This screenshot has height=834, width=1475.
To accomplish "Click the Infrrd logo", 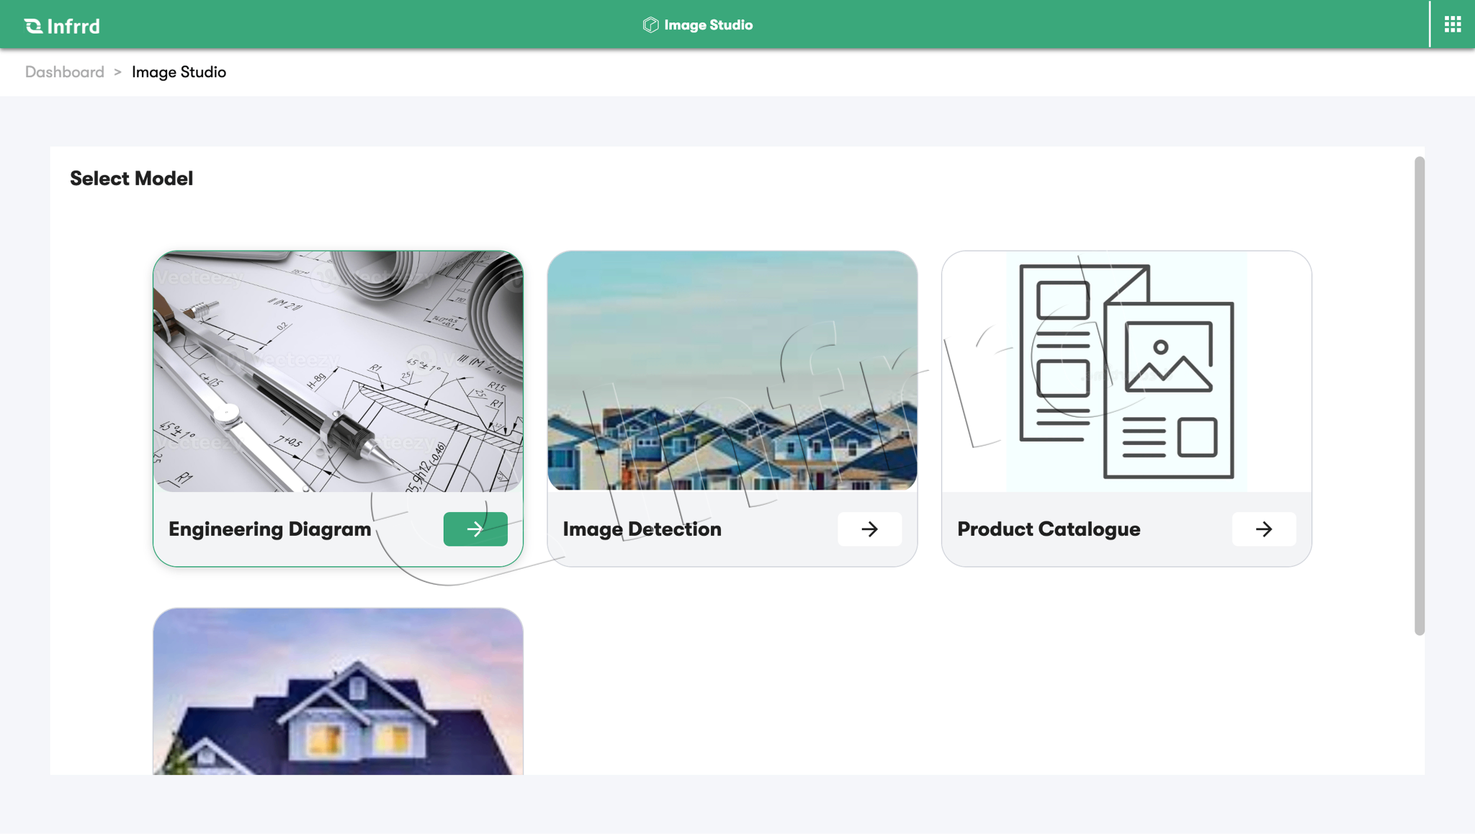I will (33, 26).
